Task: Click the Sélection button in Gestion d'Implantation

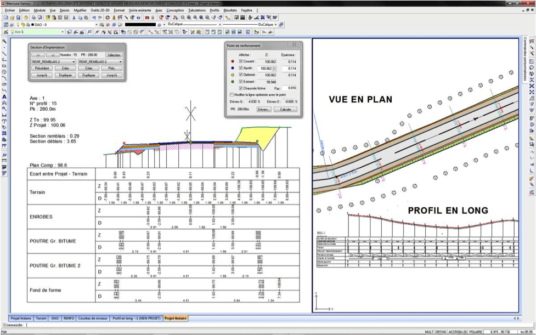Action: 114,55
